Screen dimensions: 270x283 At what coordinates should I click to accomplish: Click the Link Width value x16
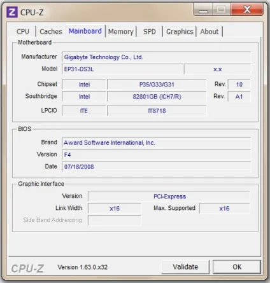(115, 209)
